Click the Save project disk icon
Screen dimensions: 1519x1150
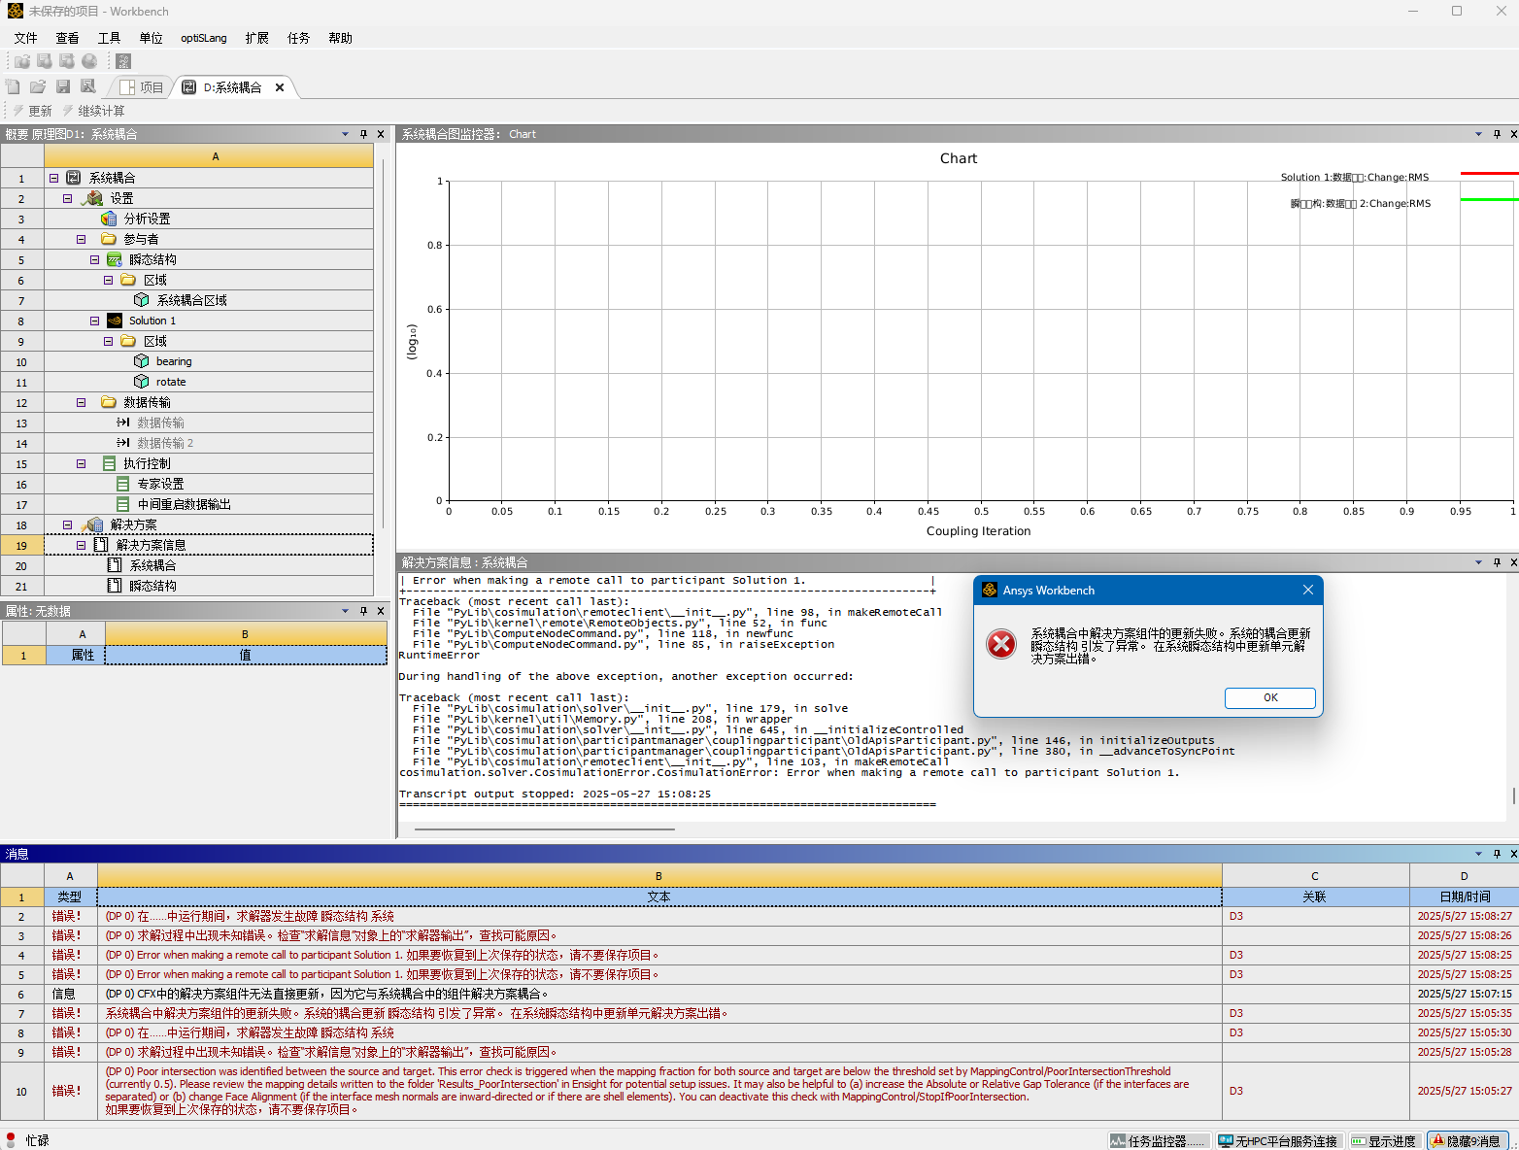tap(63, 86)
